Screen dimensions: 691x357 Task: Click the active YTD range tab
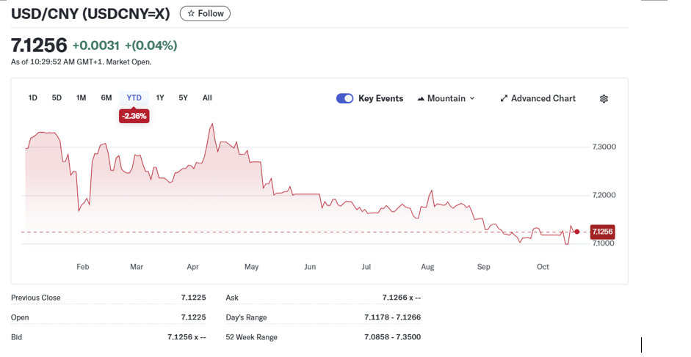pos(134,98)
